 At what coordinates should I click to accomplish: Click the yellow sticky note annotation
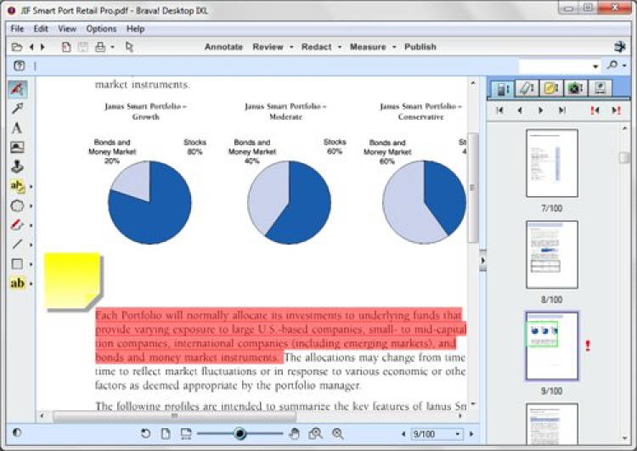73,281
